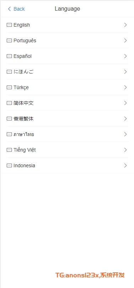Click the icon next to Español

(9, 56)
